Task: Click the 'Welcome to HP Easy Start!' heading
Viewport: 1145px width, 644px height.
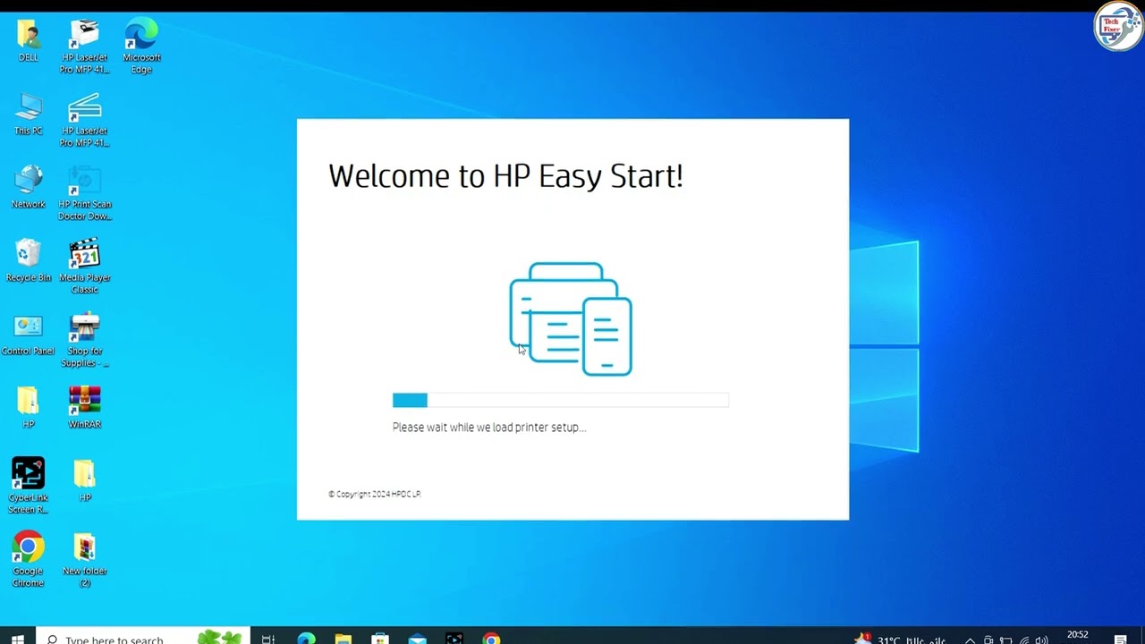Action: [505, 175]
